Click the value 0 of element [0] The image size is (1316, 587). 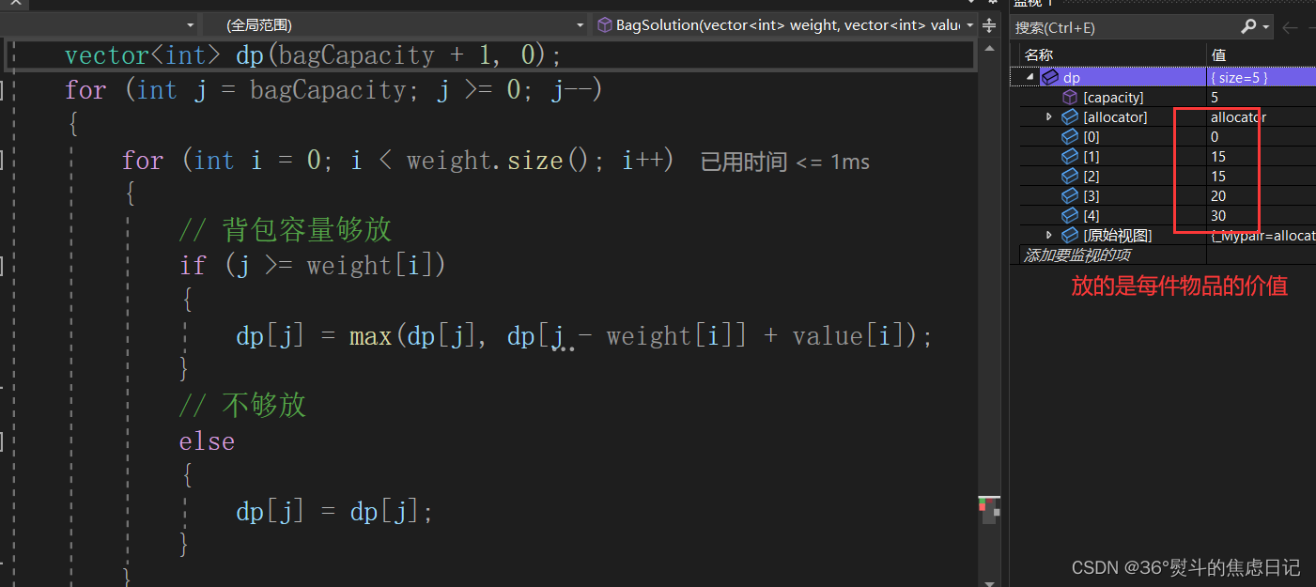1215,137
